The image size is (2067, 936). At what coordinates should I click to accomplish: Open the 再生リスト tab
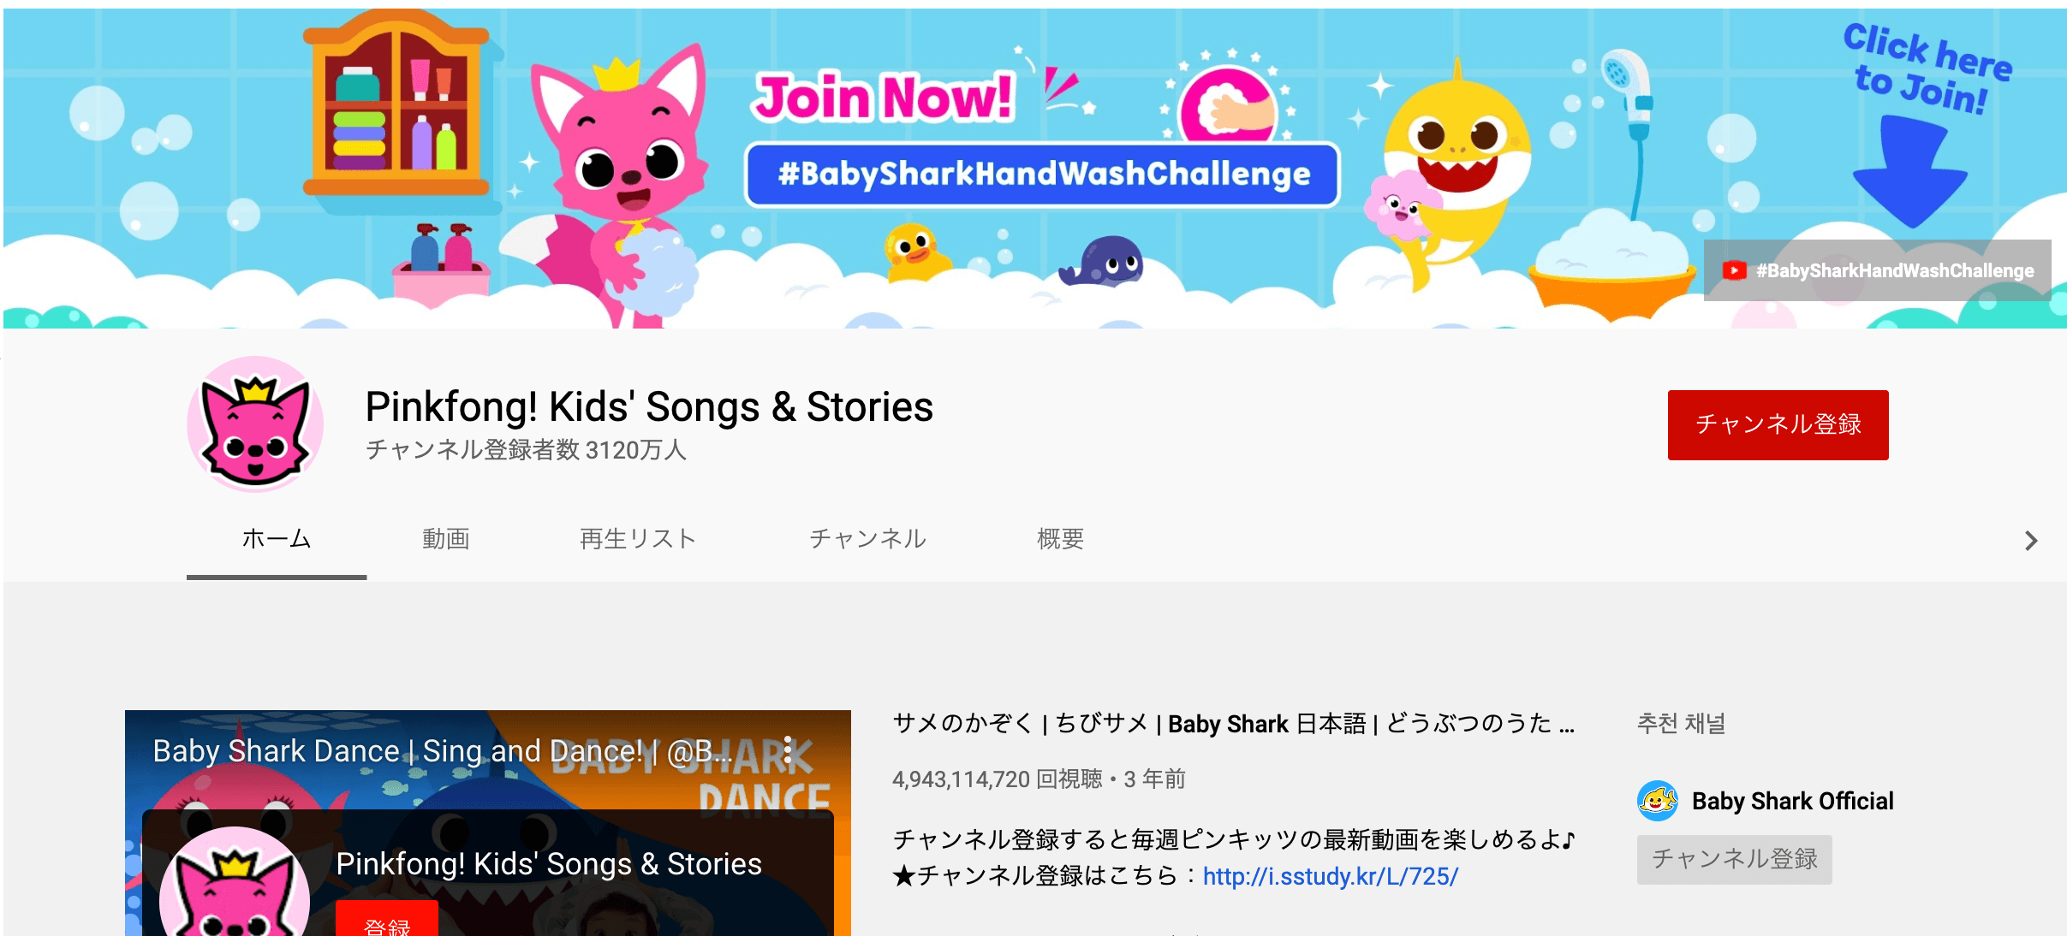[638, 538]
